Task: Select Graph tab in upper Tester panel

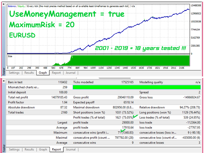Action: point(43,73)
